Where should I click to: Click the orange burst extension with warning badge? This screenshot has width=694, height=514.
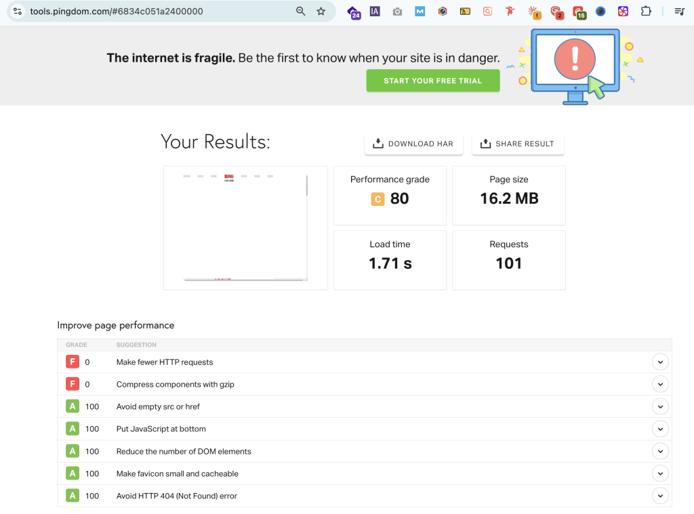click(534, 12)
